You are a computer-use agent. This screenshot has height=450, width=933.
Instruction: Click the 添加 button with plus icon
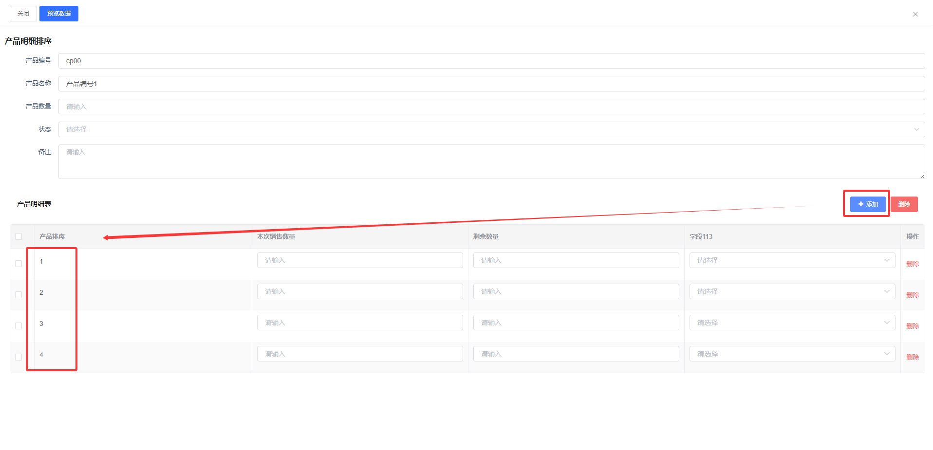click(868, 204)
